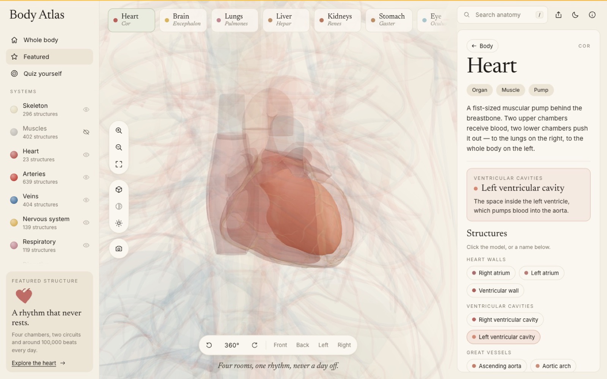Viewport: 607px width, 379px height.
Task: Click the zoom in magnifier icon
Action: tap(119, 130)
